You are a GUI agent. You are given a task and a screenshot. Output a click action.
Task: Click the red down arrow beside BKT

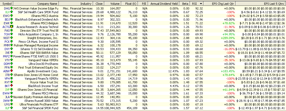point(12,86)
